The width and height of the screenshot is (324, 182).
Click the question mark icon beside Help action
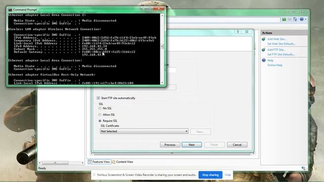[x=263, y=60]
